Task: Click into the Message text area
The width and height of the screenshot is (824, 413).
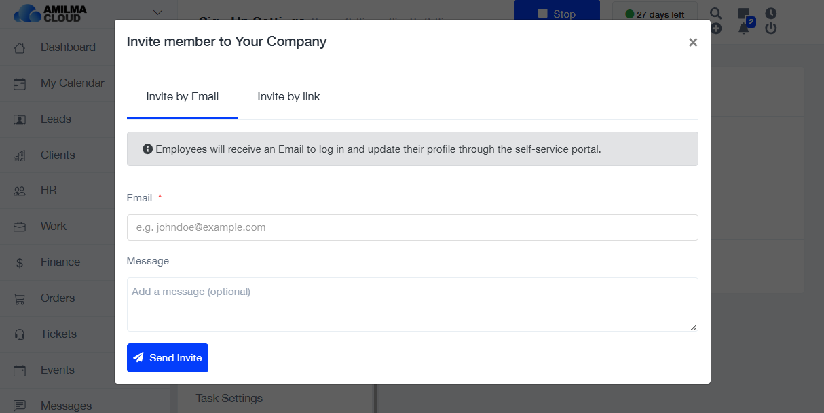Action: [x=412, y=304]
